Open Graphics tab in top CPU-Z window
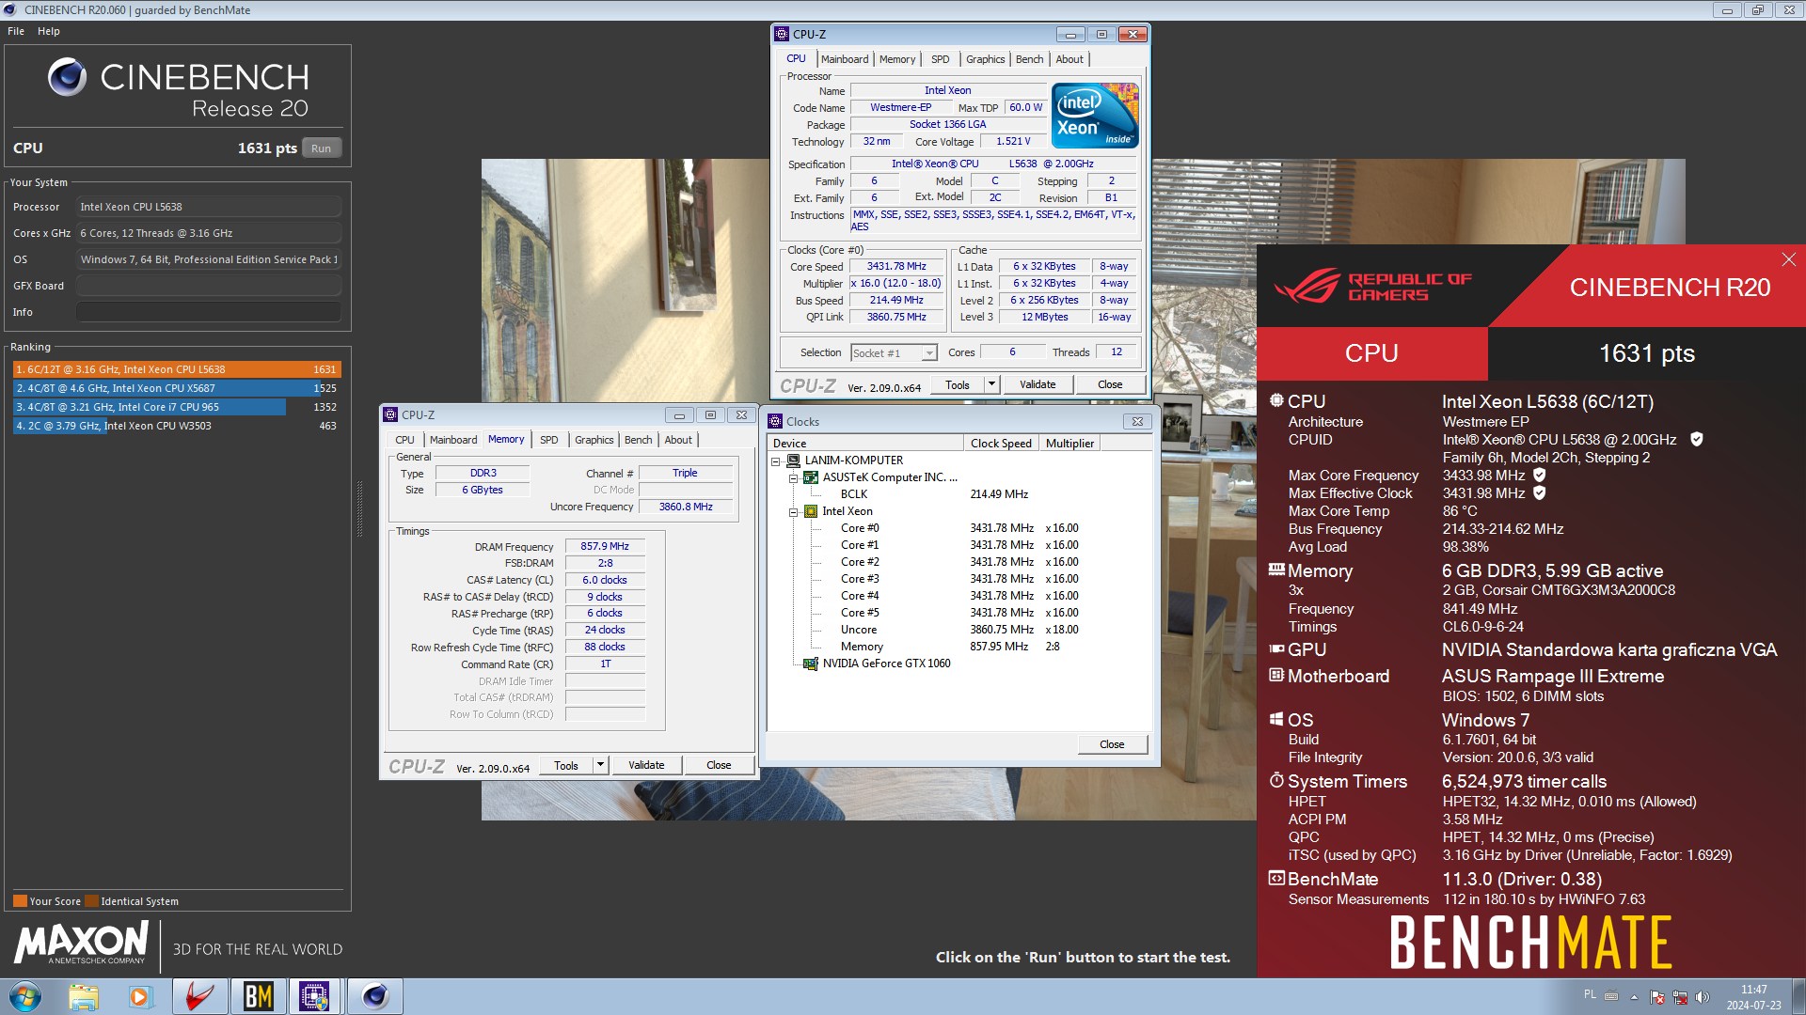 (985, 59)
